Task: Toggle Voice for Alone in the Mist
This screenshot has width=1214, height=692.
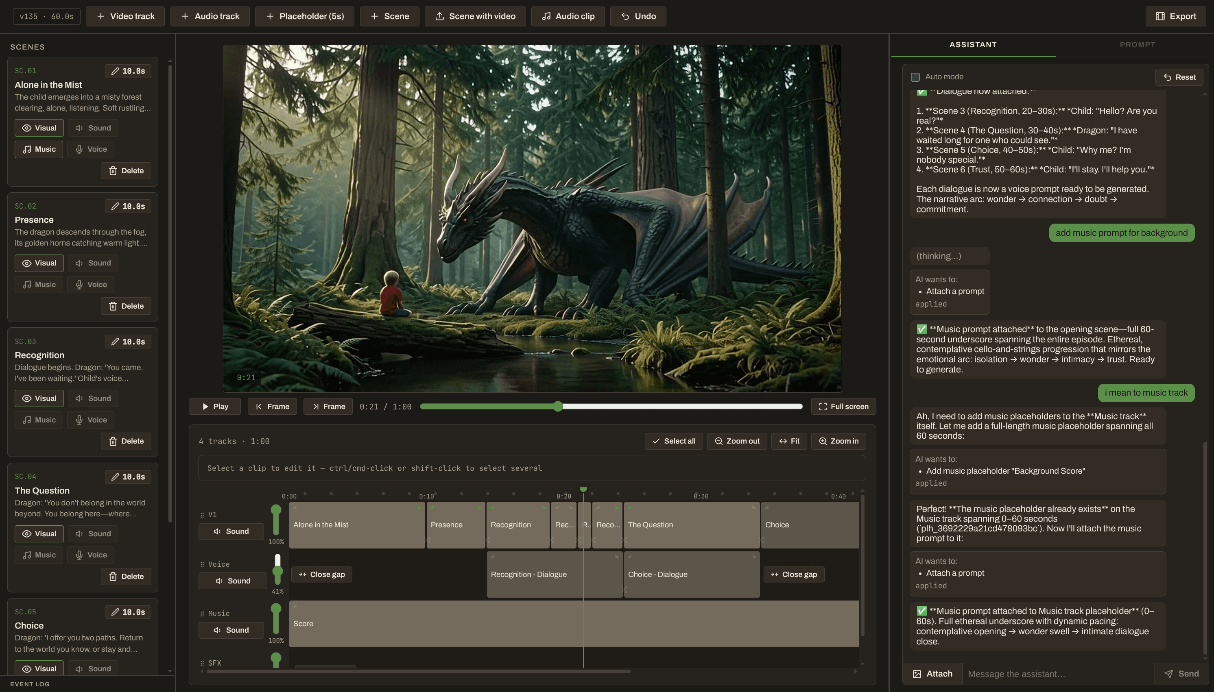Action: click(x=91, y=149)
